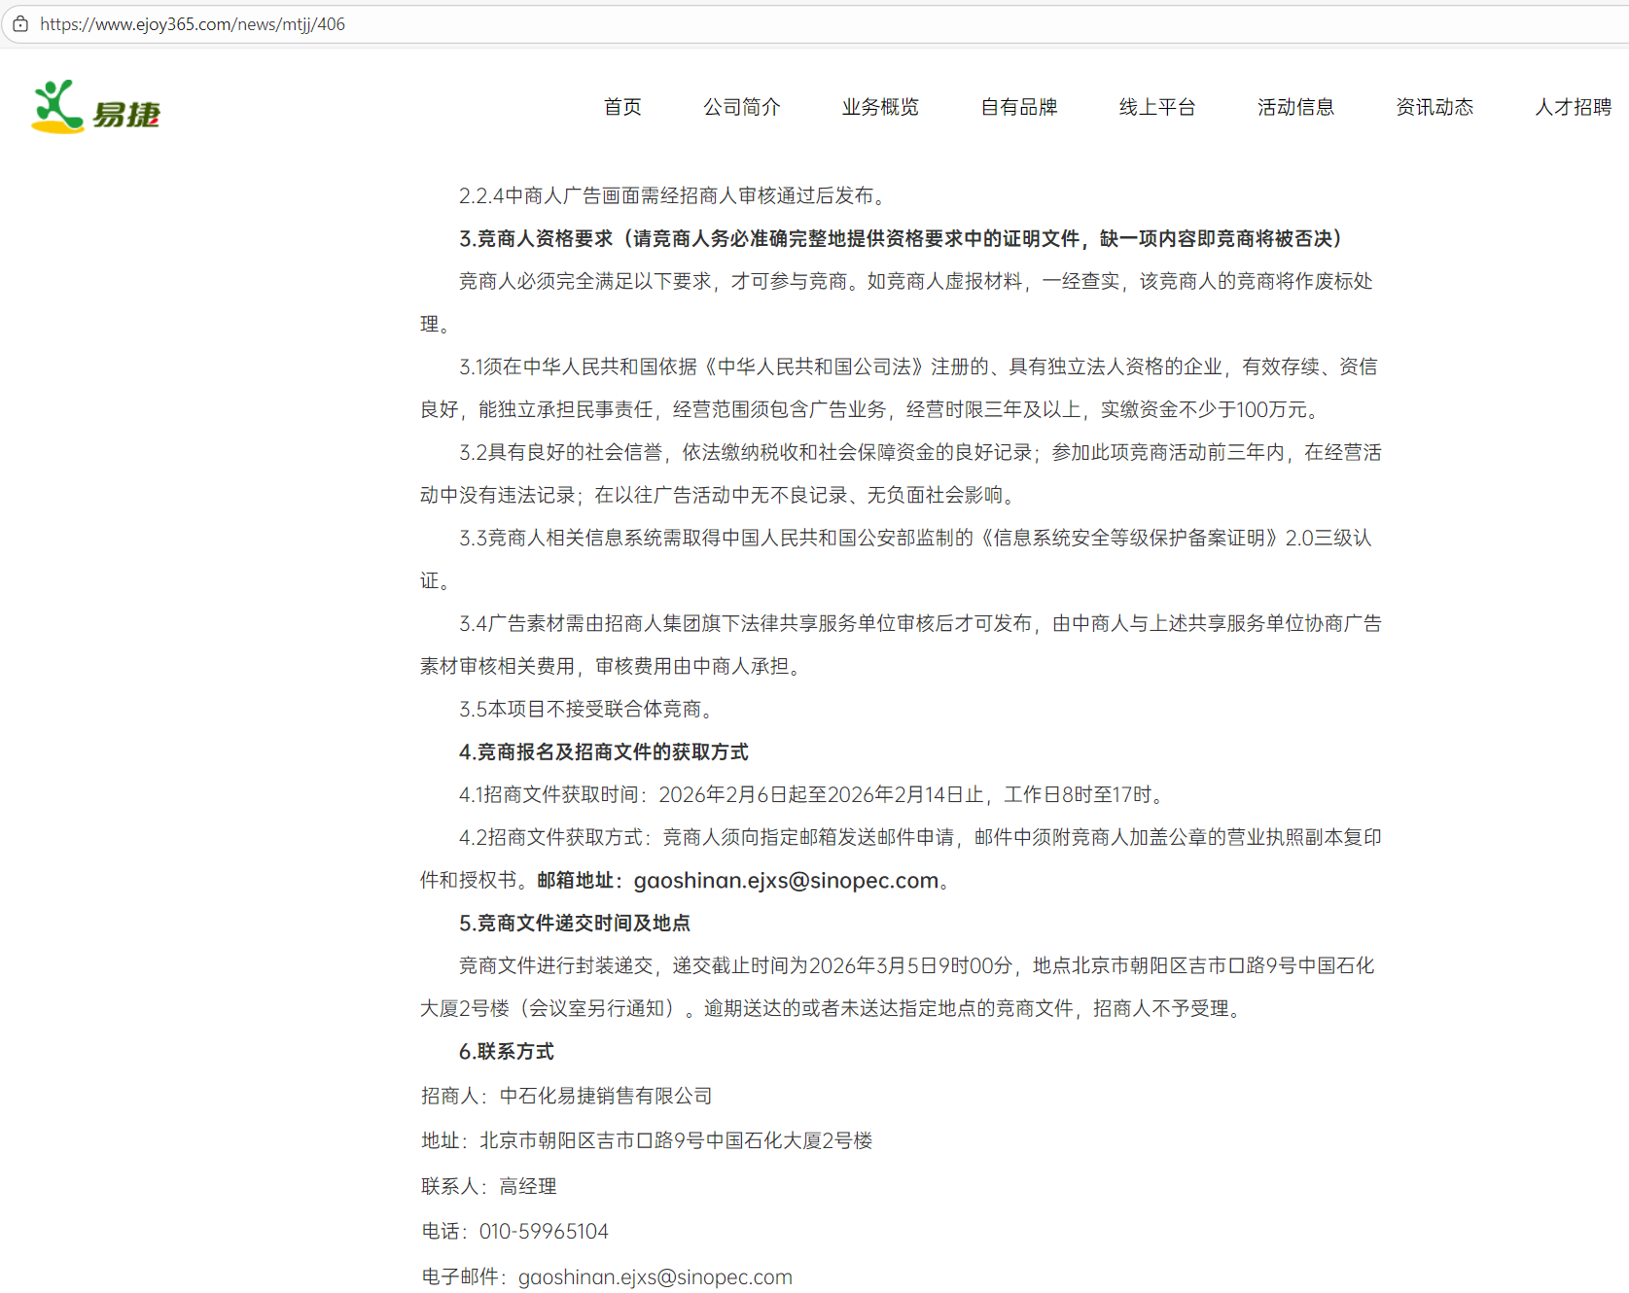Click the heading 4.竞商报名及招商文件的获取方式
The image size is (1629, 1293).
603,752
